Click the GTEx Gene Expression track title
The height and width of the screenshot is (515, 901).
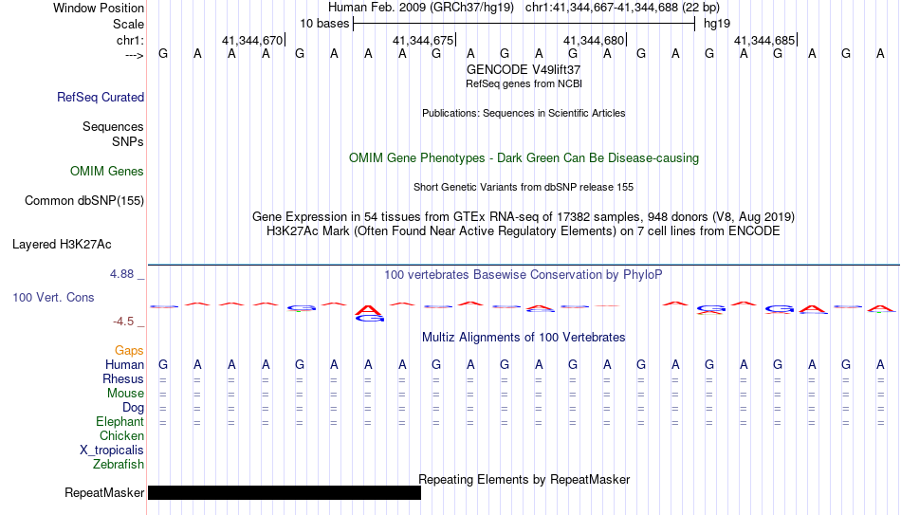pyautogui.click(x=524, y=216)
